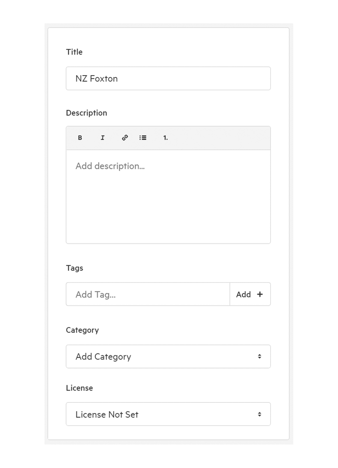Insert a link using the chain icon
The width and height of the screenshot is (338, 468).
tap(125, 138)
